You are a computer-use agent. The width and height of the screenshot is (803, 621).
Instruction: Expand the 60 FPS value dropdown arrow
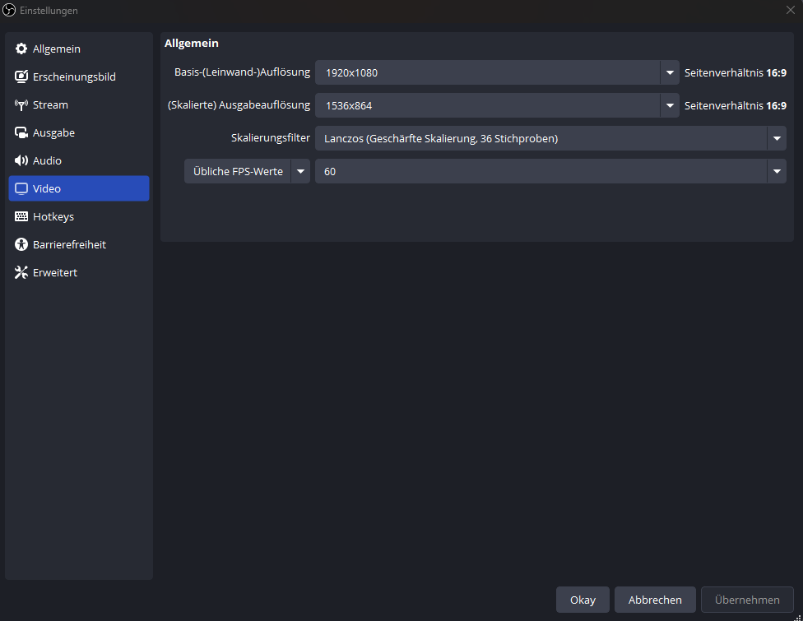[x=776, y=171]
